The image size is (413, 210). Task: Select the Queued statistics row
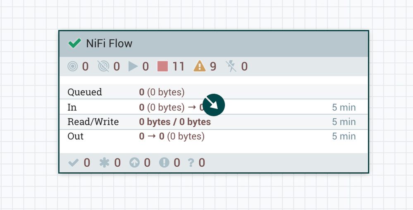85,92
